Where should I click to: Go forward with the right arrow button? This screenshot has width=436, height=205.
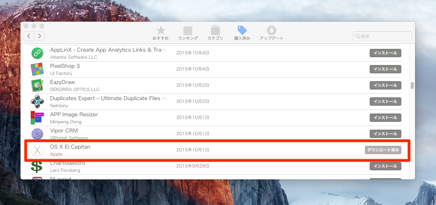39,35
